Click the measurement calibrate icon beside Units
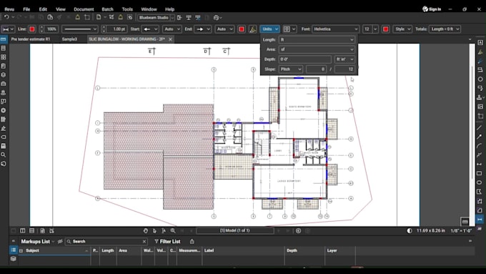Image resolution: width=486 pixels, height=274 pixels. pyautogui.click(x=253, y=29)
